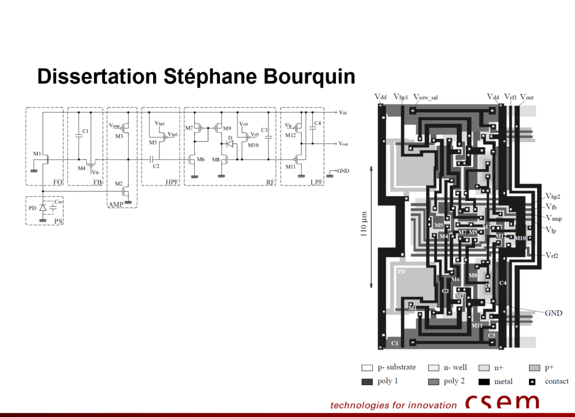This screenshot has height=417, width=575.
Task: Click capacitor C1 in the FB block
Action: 79,134
